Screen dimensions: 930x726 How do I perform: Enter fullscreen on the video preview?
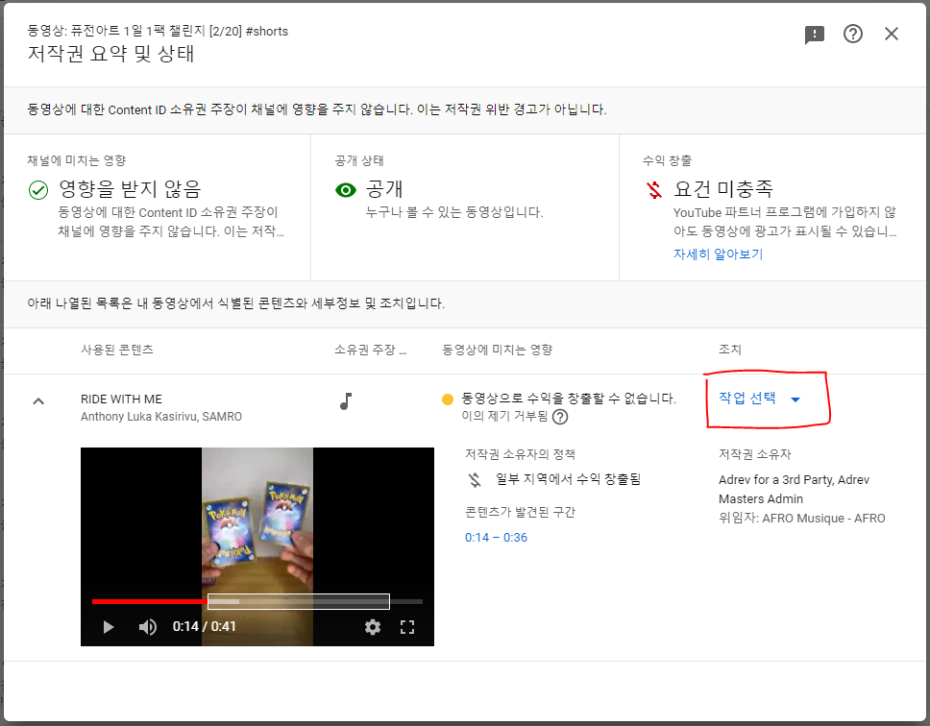point(407,627)
